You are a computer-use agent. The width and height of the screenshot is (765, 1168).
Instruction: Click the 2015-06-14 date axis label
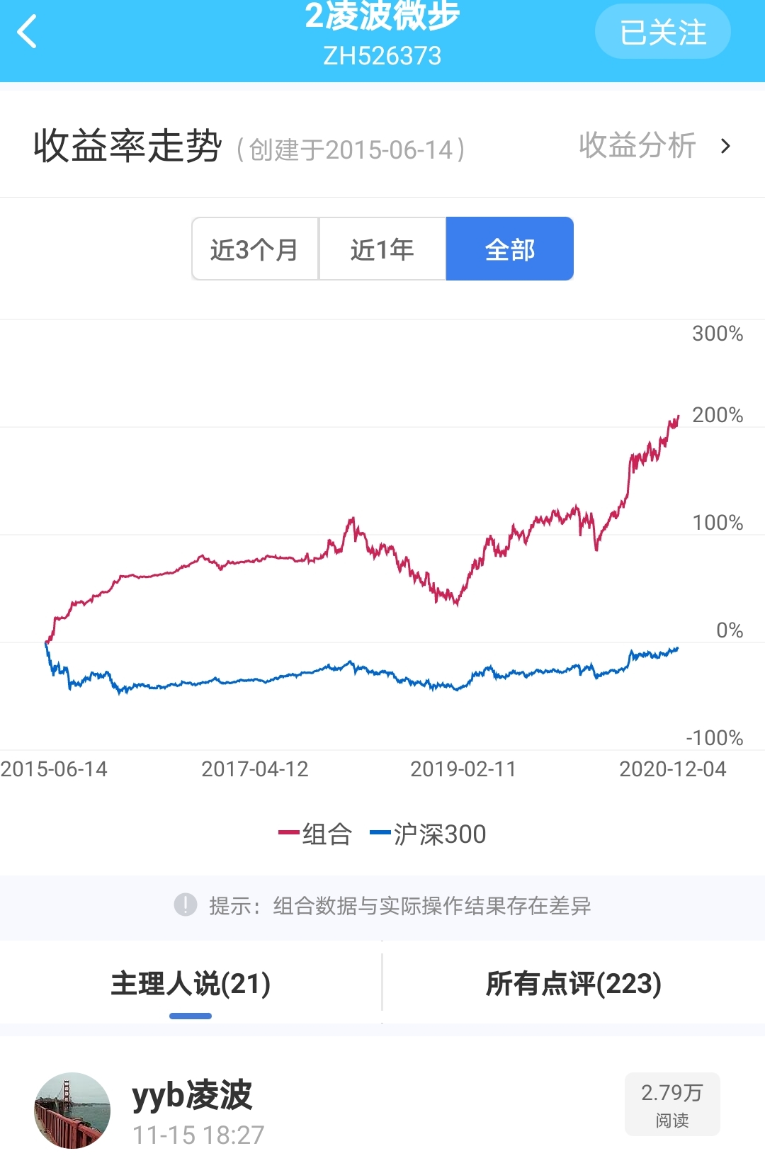54,769
